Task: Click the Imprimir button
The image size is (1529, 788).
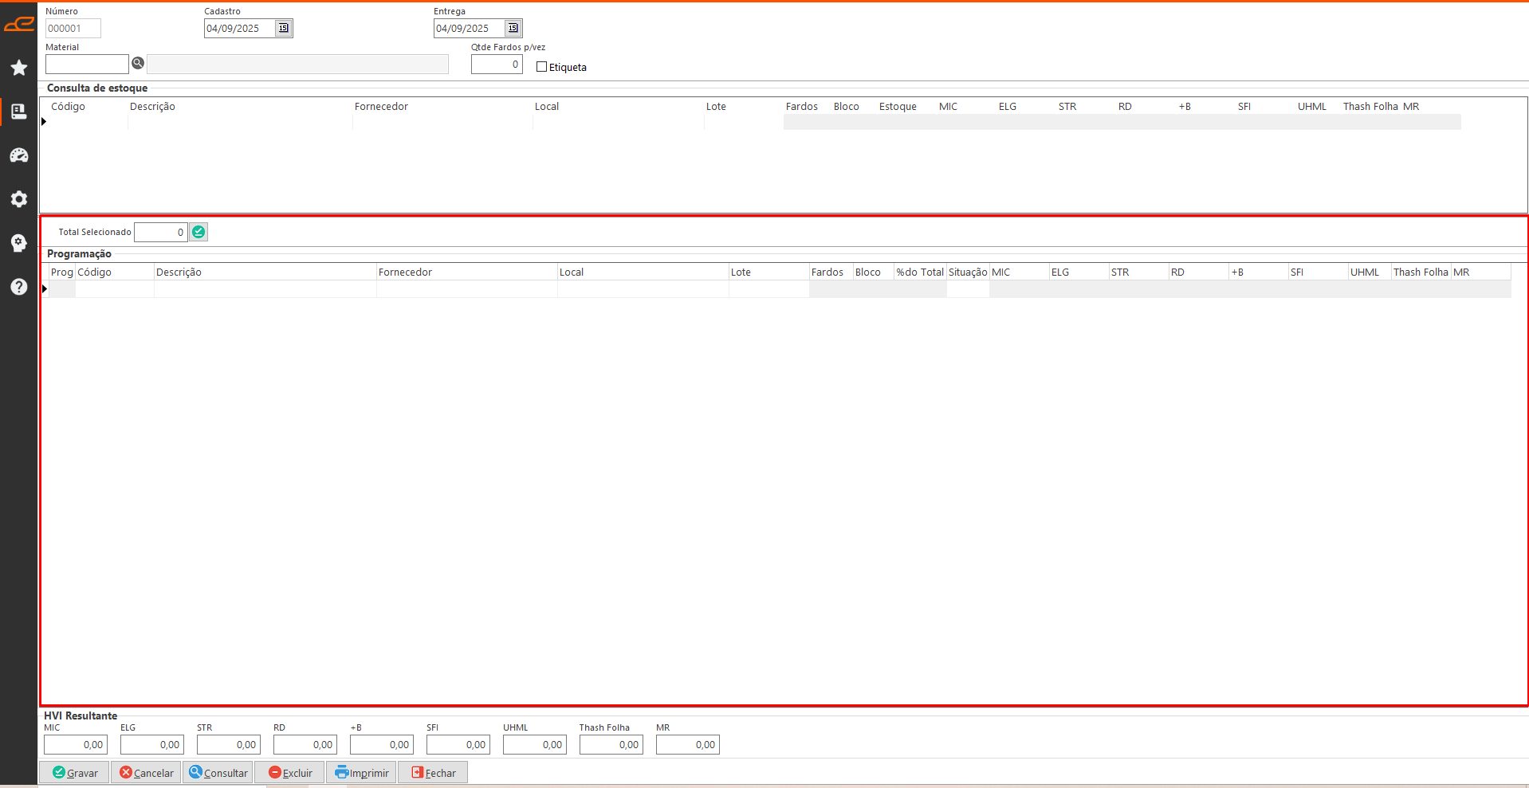Action: [x=362, y=773]
